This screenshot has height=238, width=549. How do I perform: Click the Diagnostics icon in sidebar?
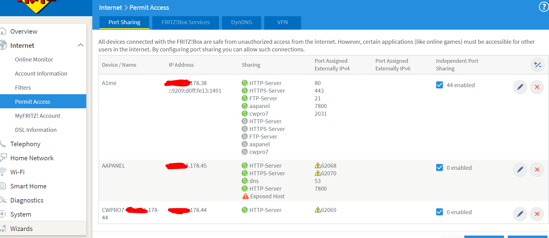pyautogui.click(x=3, y=200)
